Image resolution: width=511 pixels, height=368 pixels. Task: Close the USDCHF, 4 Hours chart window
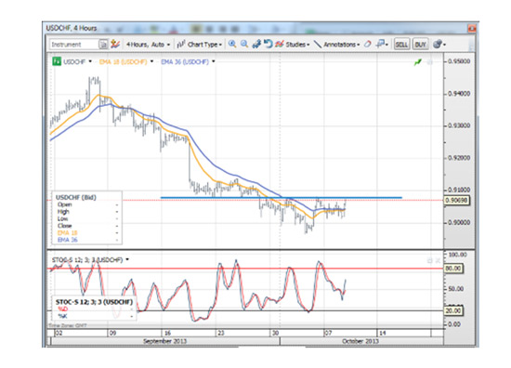tap(472, 29)
